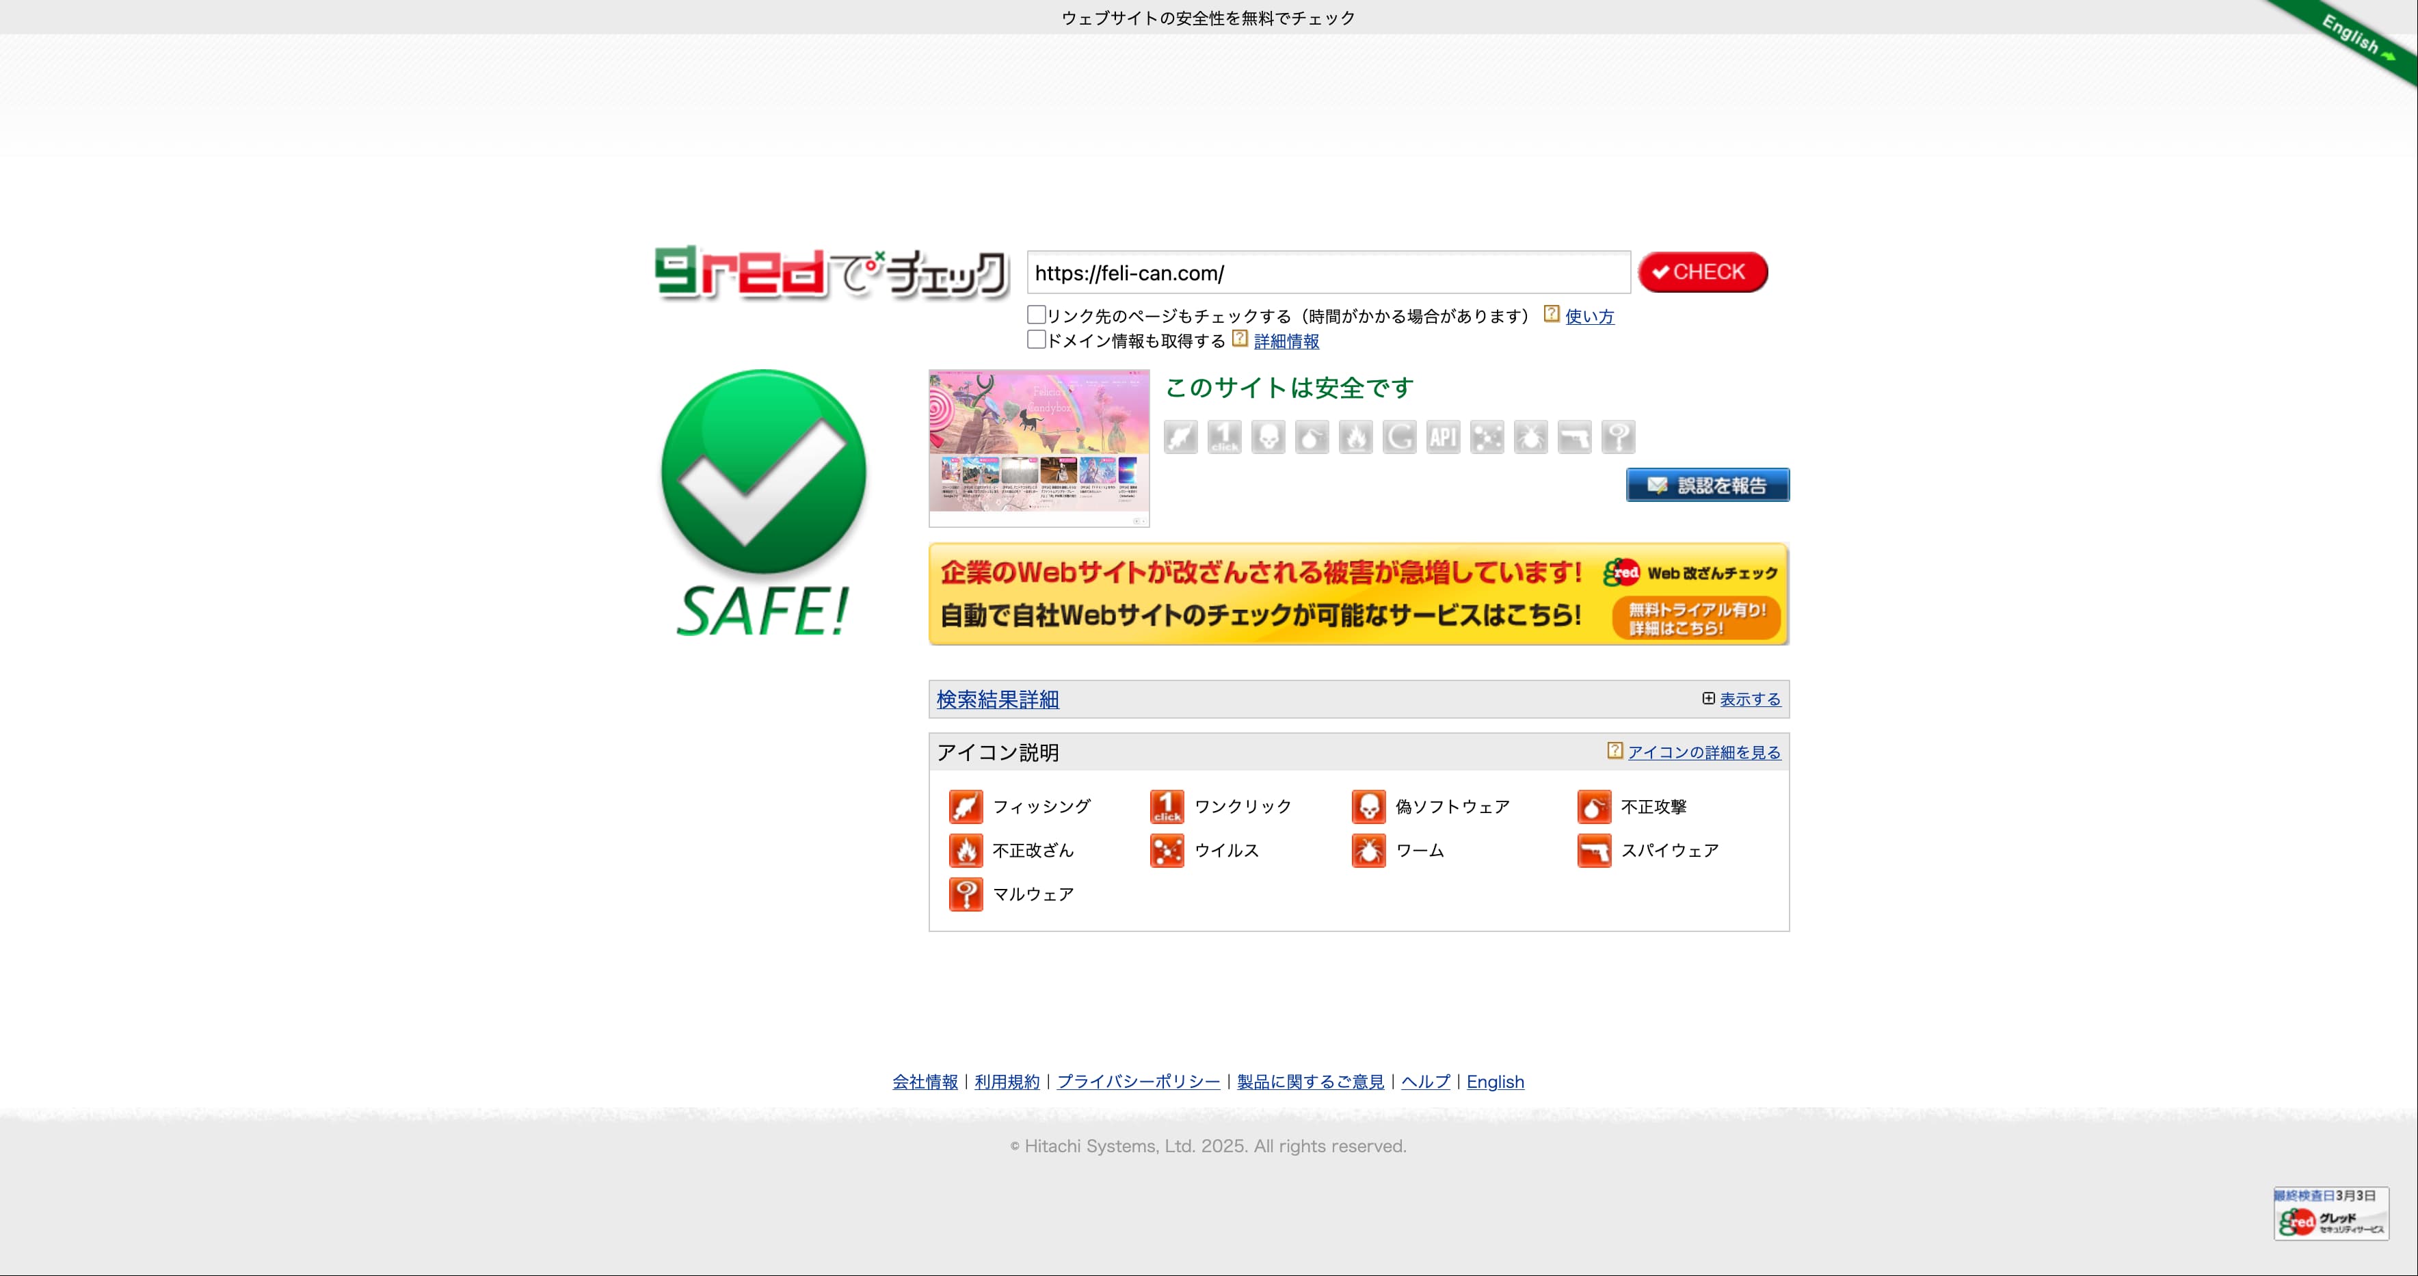Click the URL input field
The height and width of the screenshot is (1276, 2418).
coord(1328,274)
